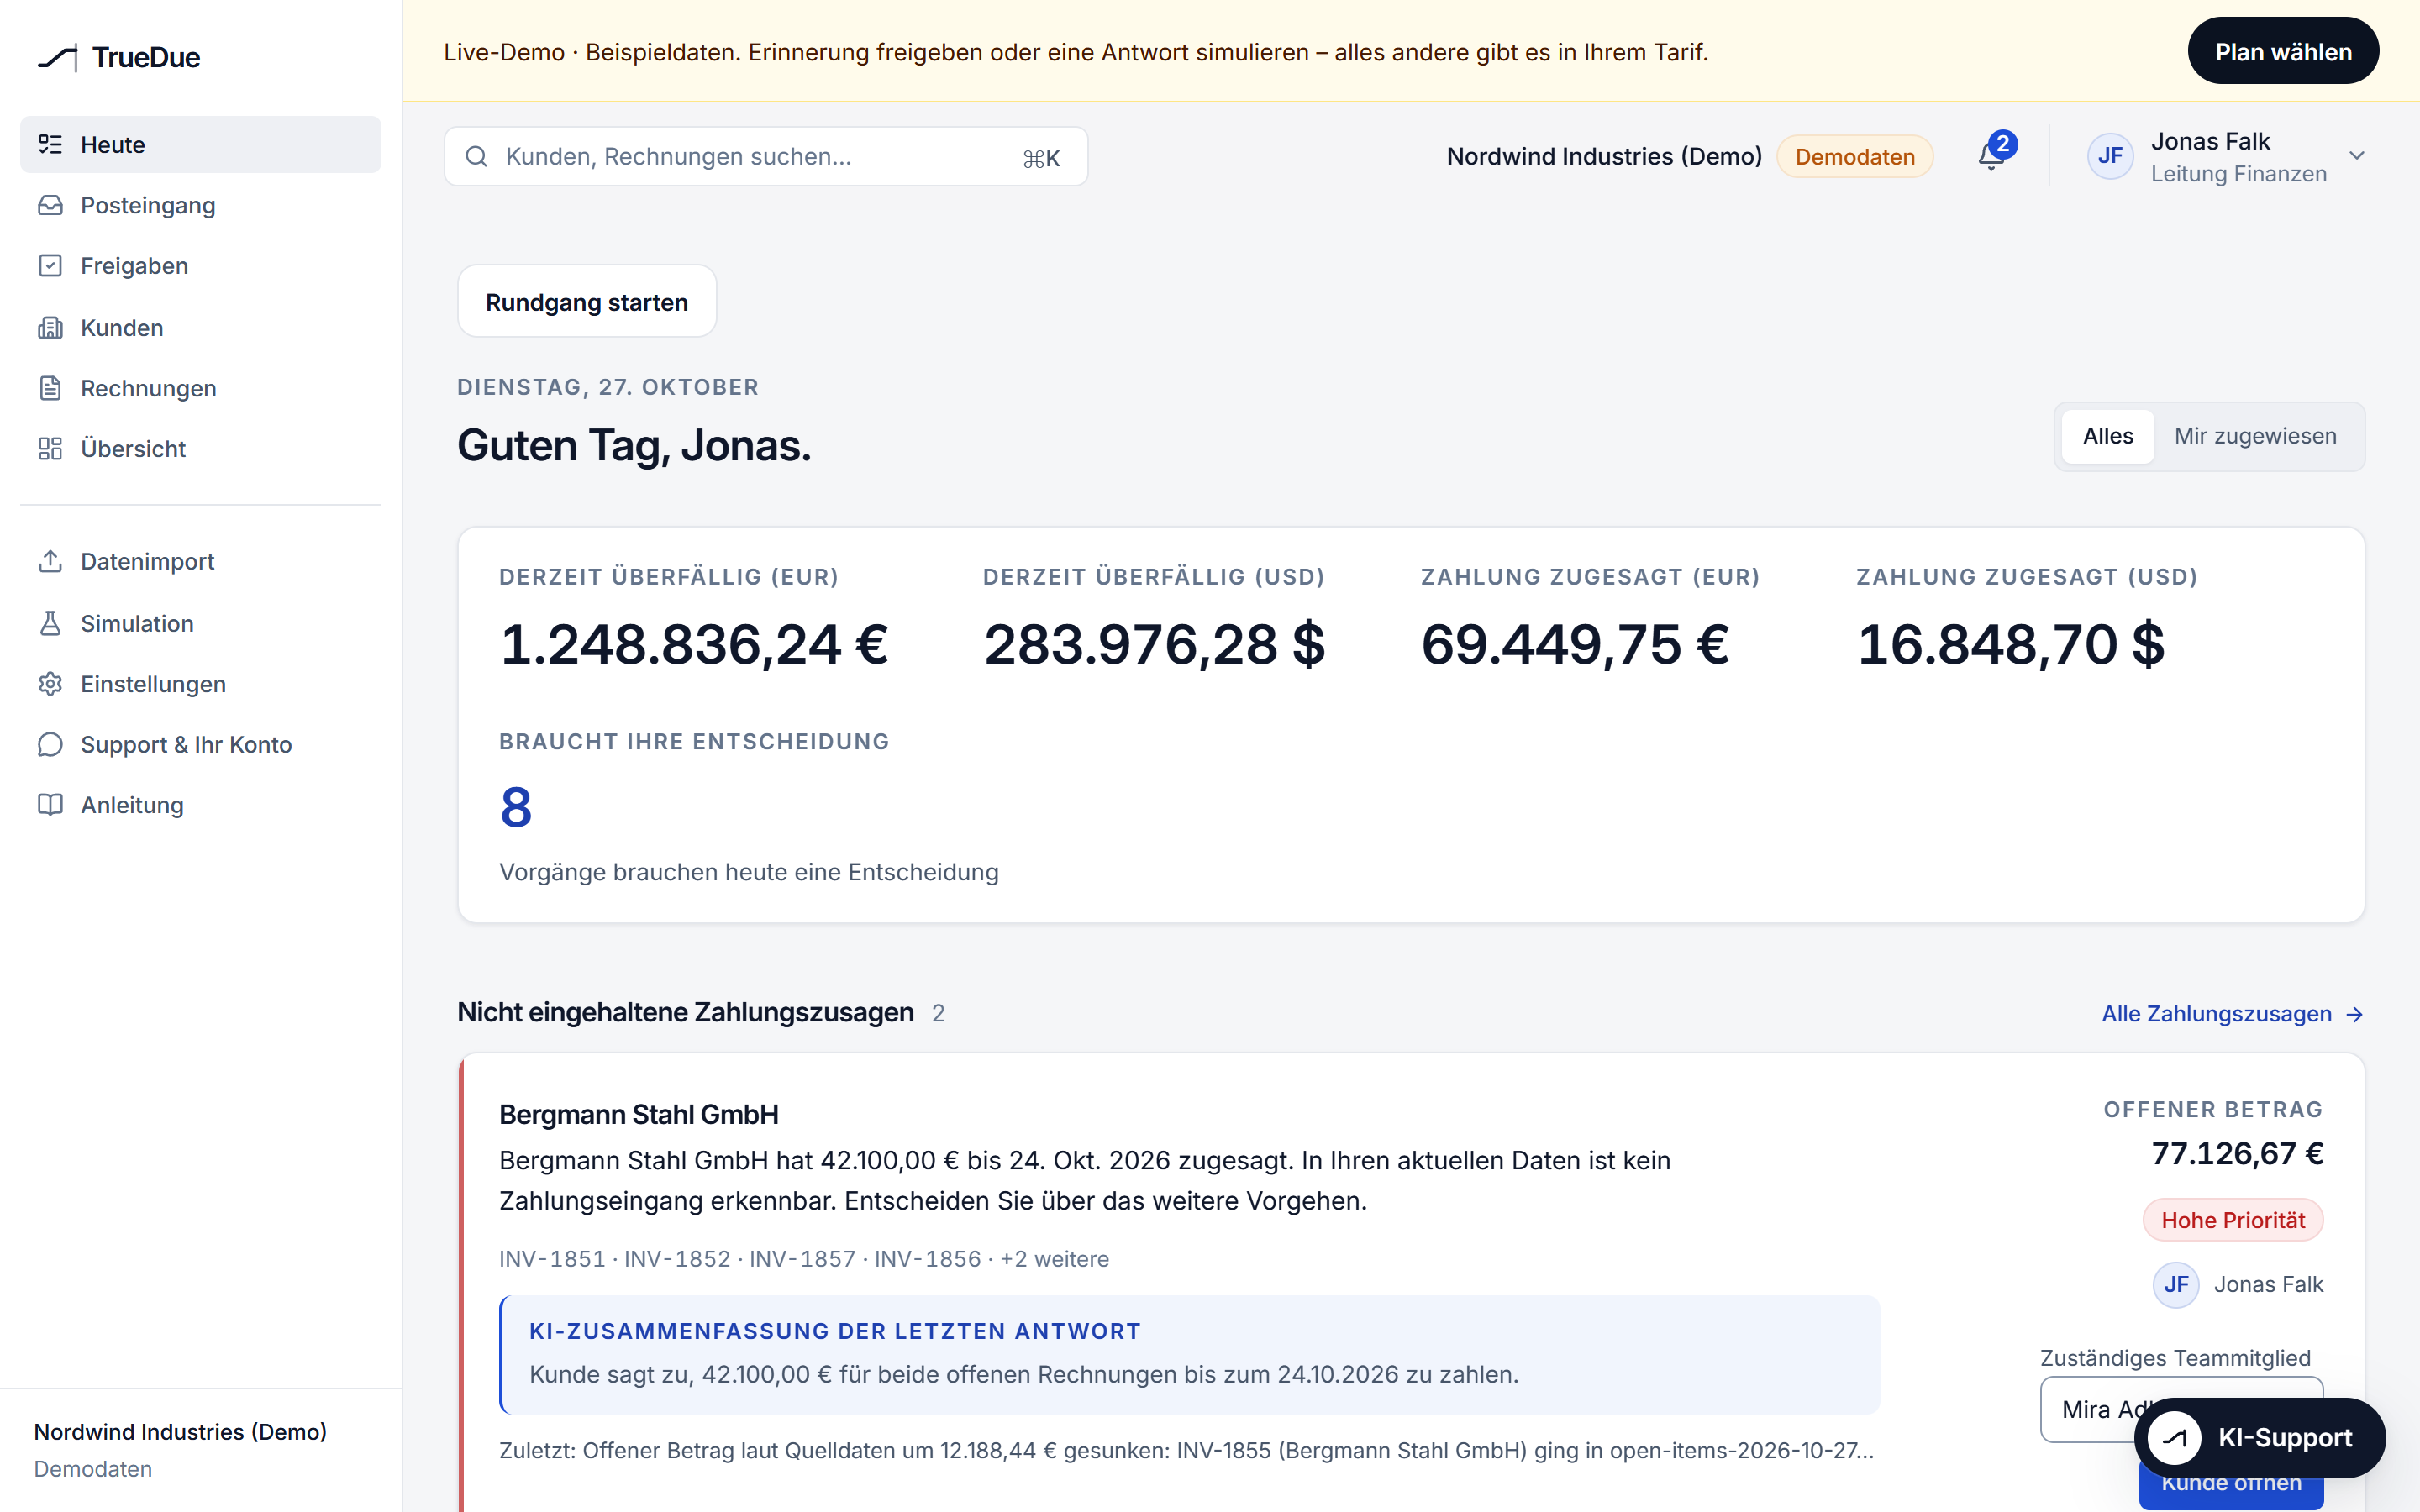Viewport: 2420px width, 1512px height.
Task: Click the 77.126,67 € open amount
Action: [x=2237, y=1154]
